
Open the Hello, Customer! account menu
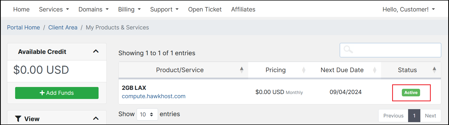pyautogui.click(x=409, y=9)
